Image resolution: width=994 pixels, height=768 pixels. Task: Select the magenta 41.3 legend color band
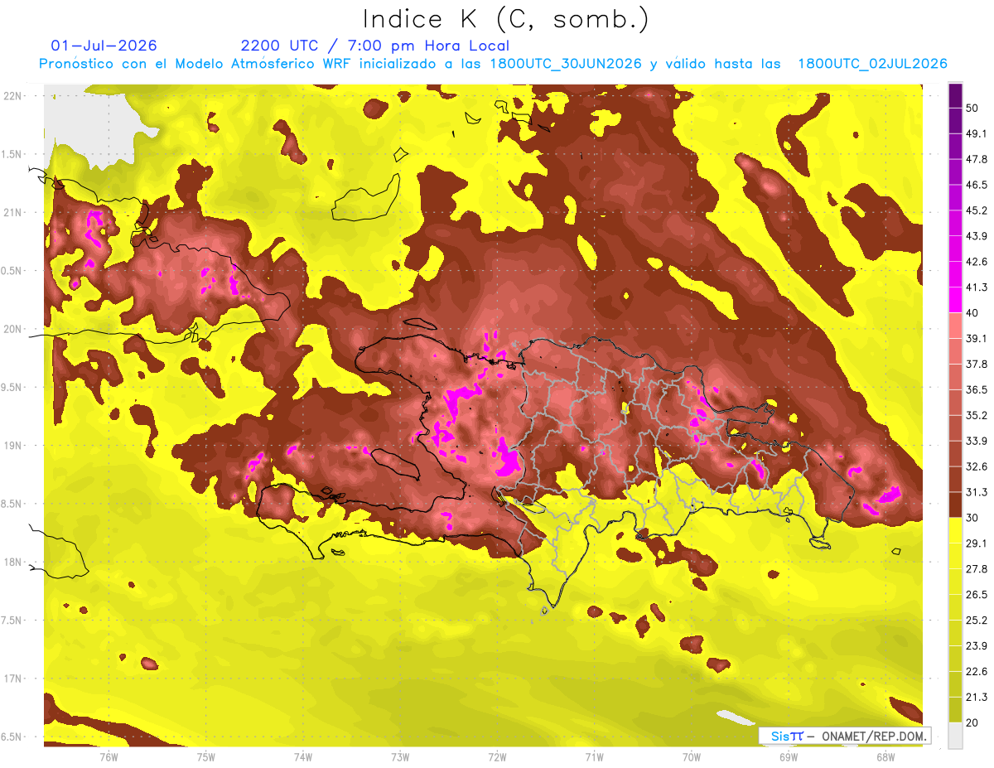955,297
